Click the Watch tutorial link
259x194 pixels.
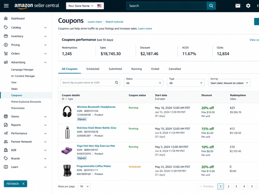[114, 22]
